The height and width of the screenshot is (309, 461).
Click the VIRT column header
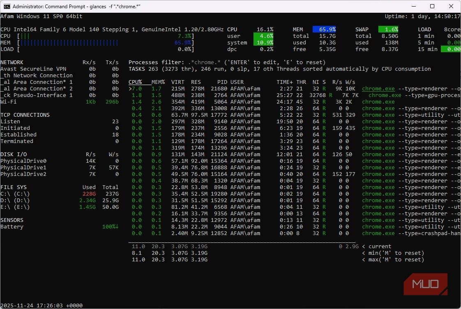[178, 82]
